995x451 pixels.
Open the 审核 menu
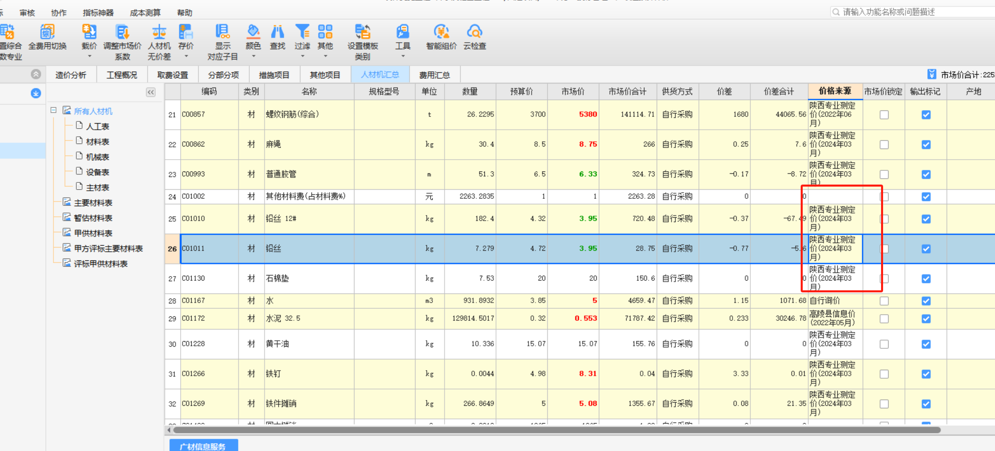pos(27,13)
